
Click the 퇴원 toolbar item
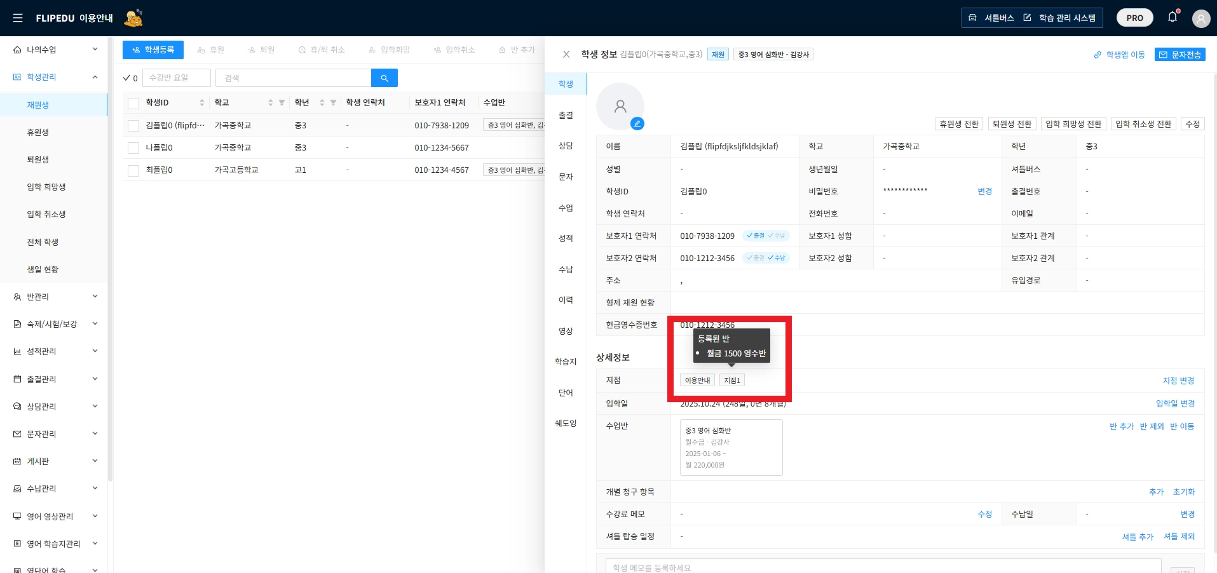click(261, 50)
